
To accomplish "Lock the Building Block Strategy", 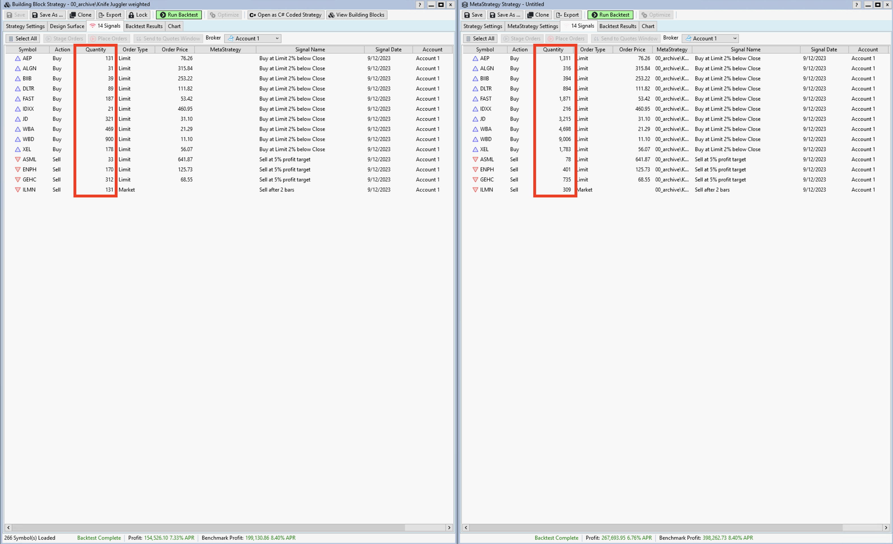I will click(138, 15).
